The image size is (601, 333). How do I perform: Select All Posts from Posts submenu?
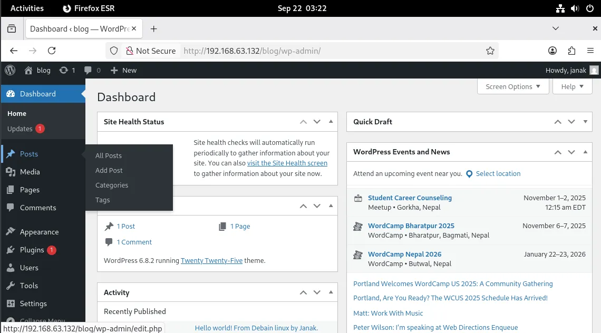(109, 155)
